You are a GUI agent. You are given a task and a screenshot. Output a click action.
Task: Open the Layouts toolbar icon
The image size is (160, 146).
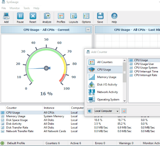(74, 18)
